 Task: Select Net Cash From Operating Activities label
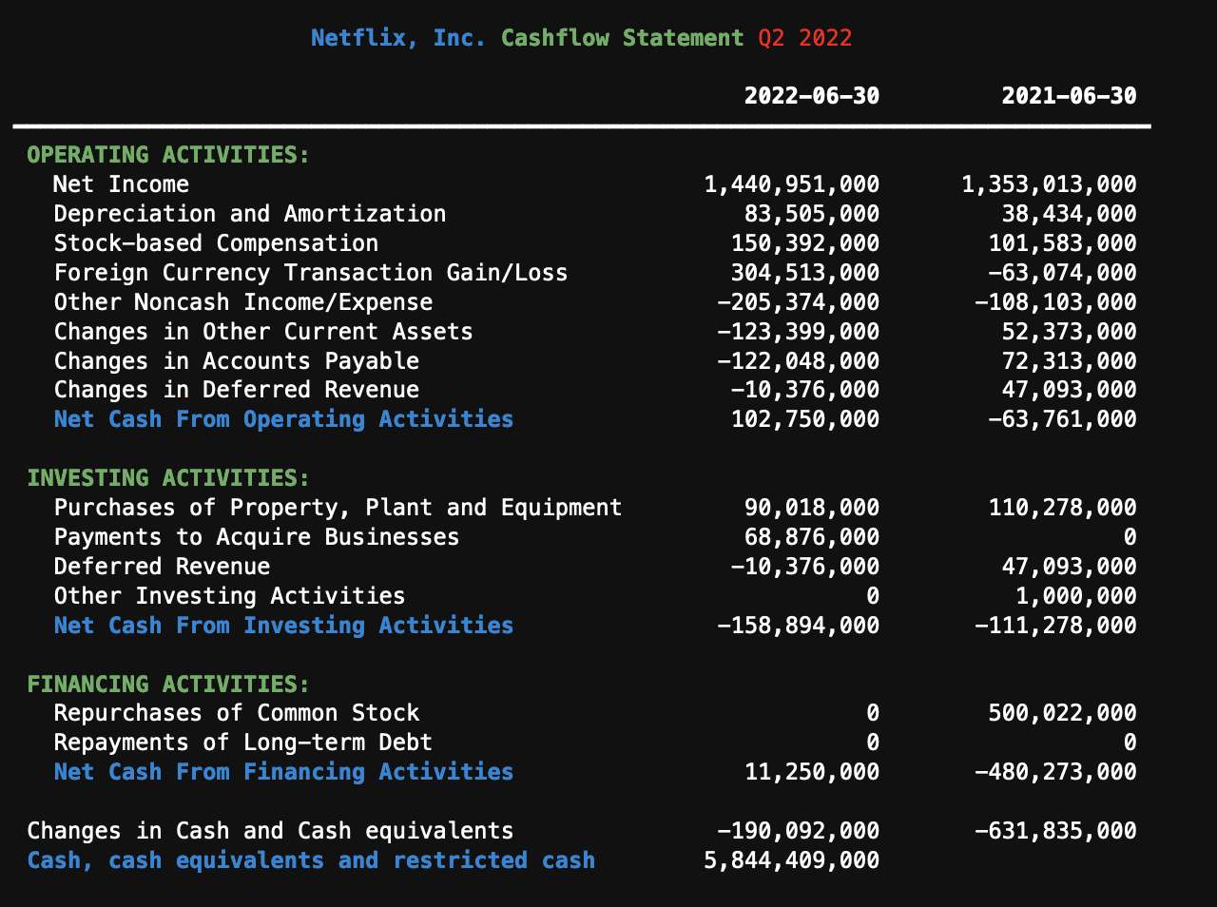tap(283, 419)
